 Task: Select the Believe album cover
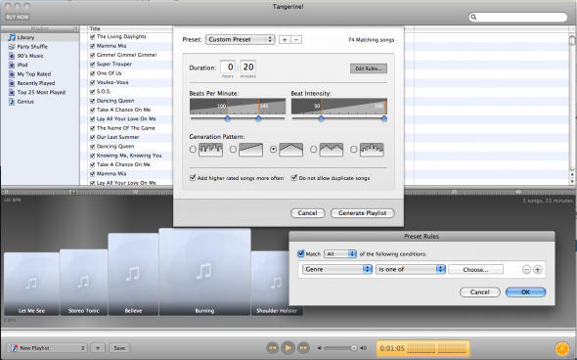click(133, 274)
